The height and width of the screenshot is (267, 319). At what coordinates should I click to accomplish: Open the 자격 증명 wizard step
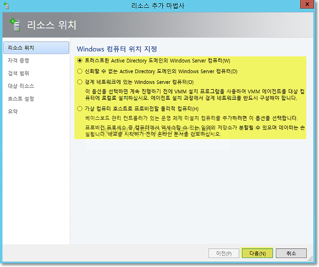click(19, 60)
